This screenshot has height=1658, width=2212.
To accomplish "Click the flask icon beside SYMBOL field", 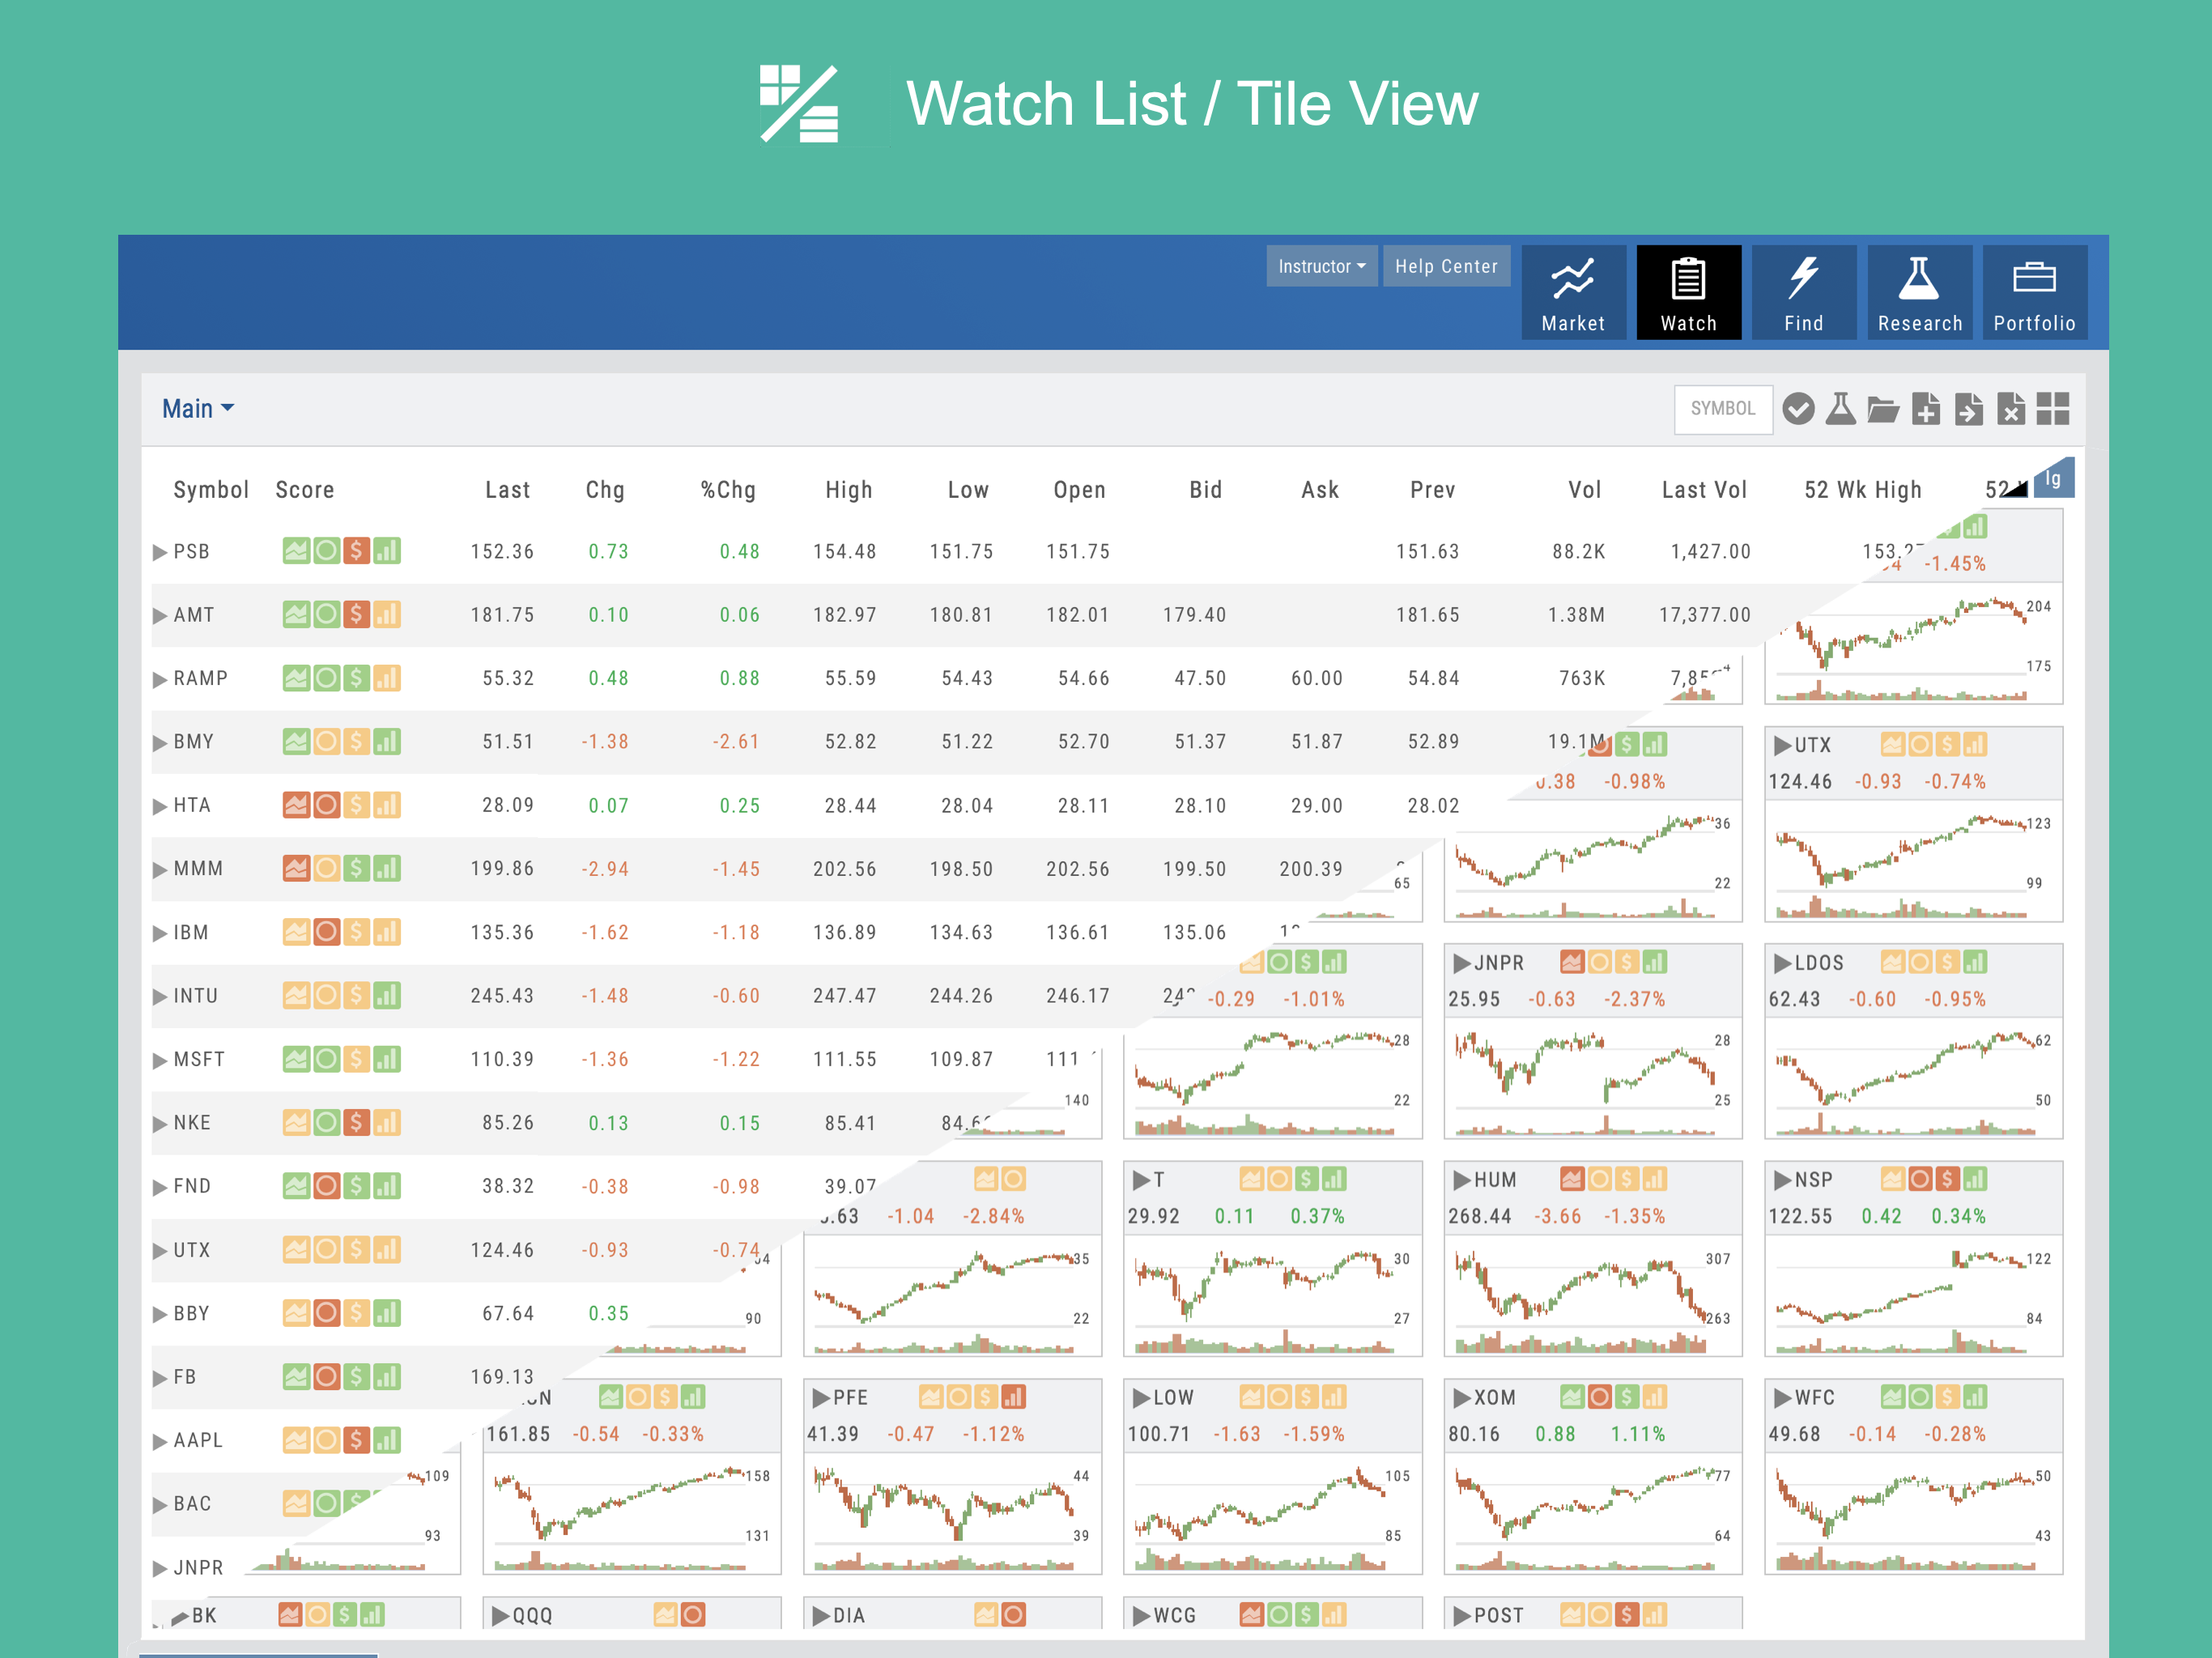I will [x=1840, y=408].
